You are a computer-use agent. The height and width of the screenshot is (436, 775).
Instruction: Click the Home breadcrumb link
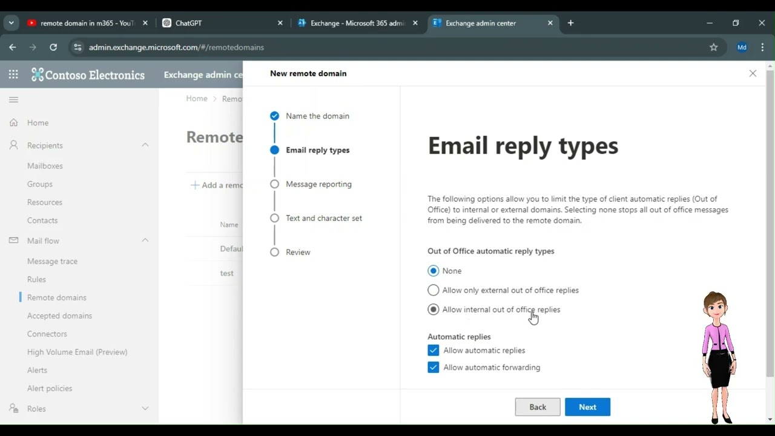[197, 99]
